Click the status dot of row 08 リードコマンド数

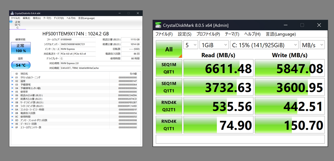click(x=12, y=102)
